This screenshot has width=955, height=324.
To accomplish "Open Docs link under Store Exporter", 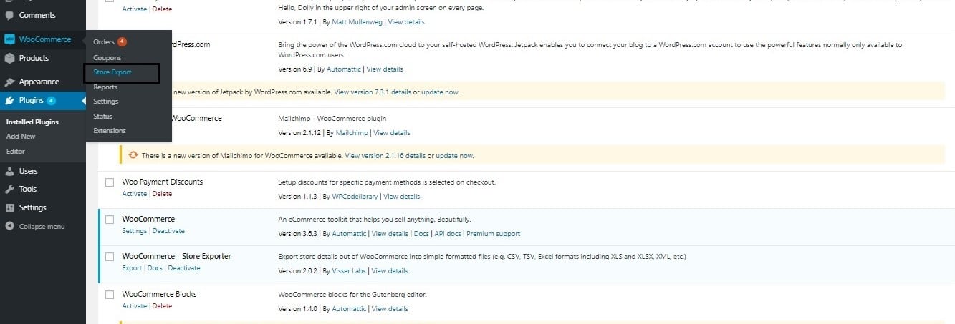I will pyautogui.click(x=155, y=268).
